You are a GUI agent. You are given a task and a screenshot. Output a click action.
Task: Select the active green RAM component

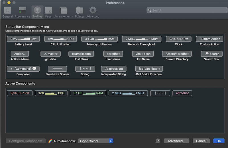[88, 93]
